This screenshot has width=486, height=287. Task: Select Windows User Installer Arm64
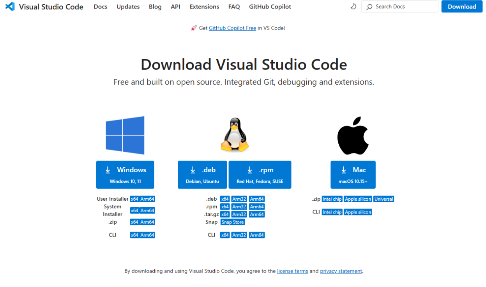coord(147,199)
